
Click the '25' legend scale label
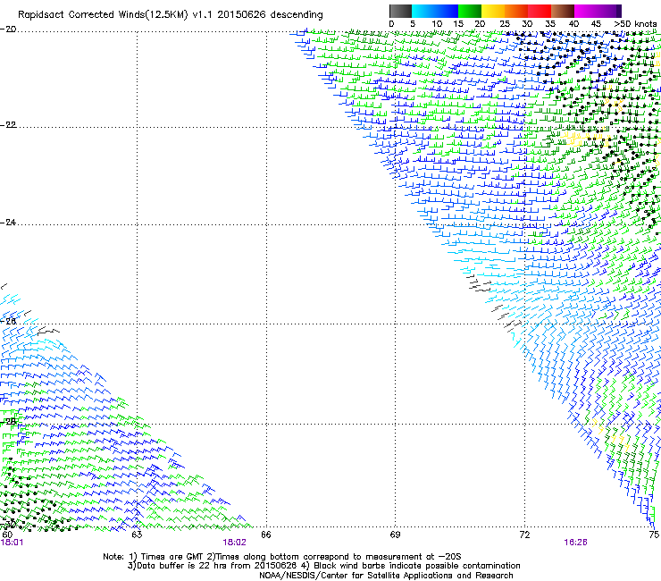[505, 24]
